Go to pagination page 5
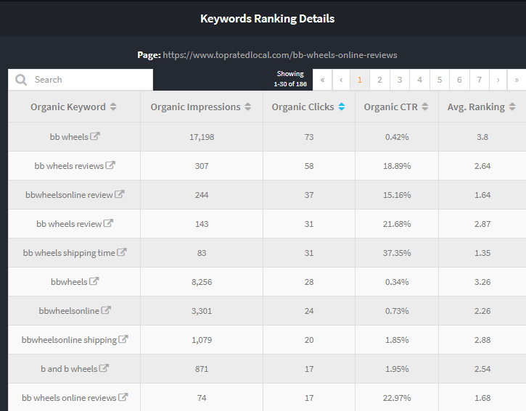 pyautogui.click(x=440, y=80)
